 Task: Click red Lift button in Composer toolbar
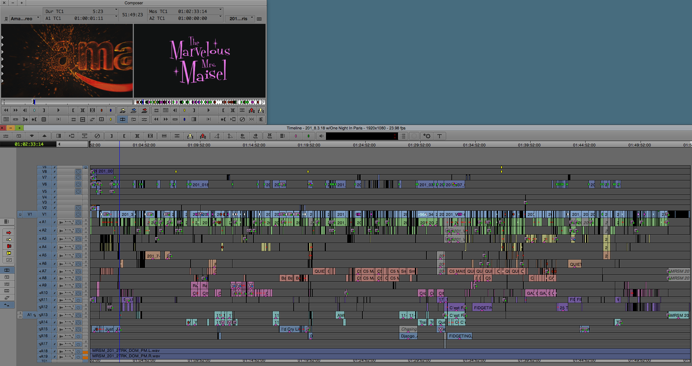tap(252, 110)
